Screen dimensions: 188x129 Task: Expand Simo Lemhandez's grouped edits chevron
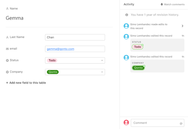182,26
